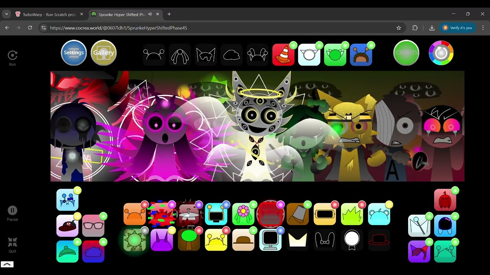This screenshot has width=490, height=275.
Task: Select the yellow spiky antenna character icon
Action: pos(216,240)
